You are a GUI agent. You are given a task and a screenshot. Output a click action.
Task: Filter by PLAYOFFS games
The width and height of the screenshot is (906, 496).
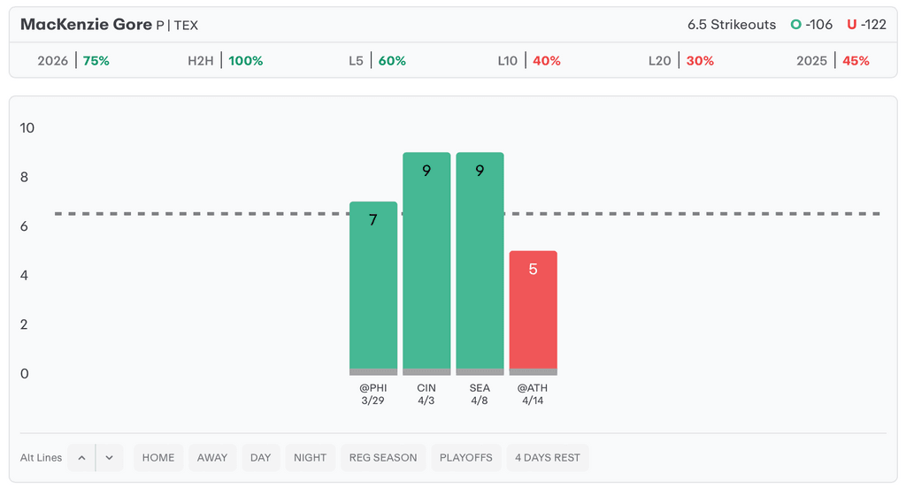(466, 458)
